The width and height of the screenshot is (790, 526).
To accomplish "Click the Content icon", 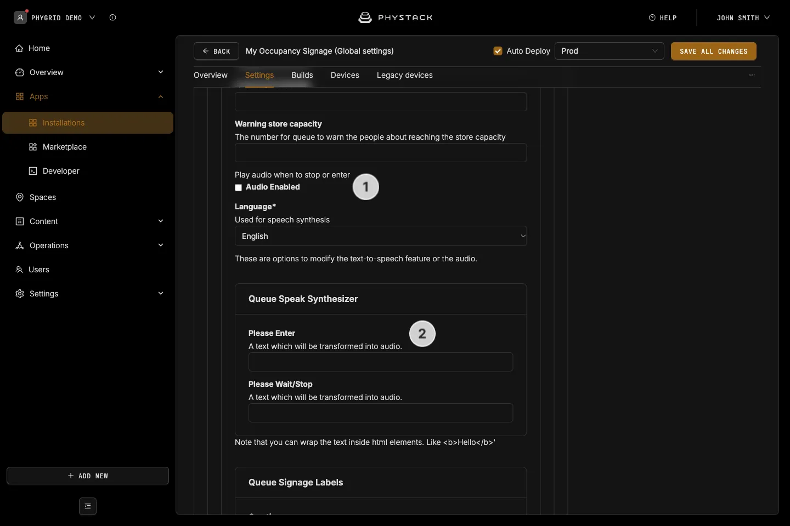I will point(20,221).
